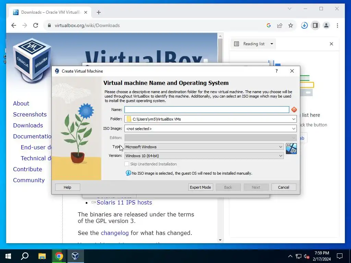Click the Name warning icon in the dialog
Screen dimensions: 351x263
pos(294,110)
